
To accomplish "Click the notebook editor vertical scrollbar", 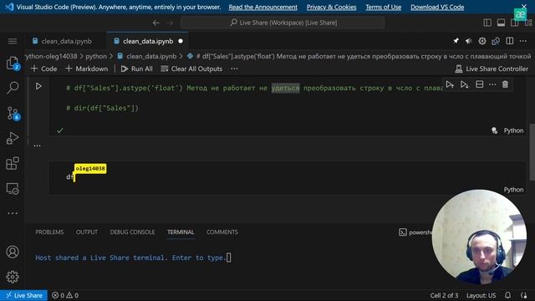I will [x=532, y=152].
